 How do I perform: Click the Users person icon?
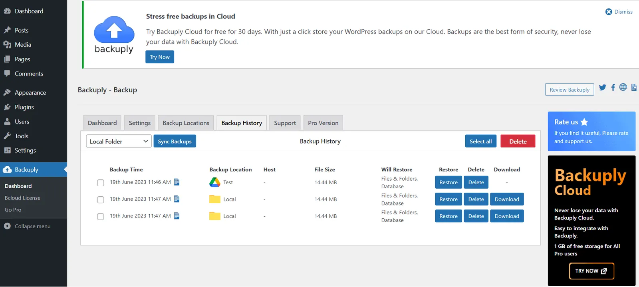click(7, 122)
